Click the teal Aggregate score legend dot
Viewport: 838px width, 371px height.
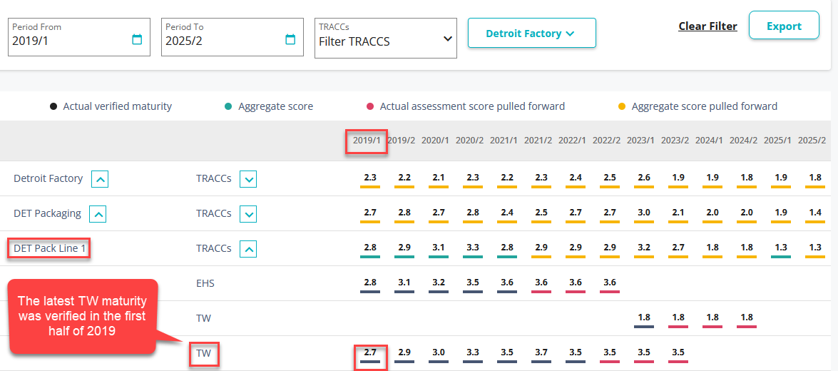click(x=228, y=107)
